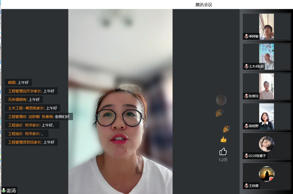Screen dimensions: 293x194
Task: Click 季阿敏's muted microphone icon
Action: [246, 36]
